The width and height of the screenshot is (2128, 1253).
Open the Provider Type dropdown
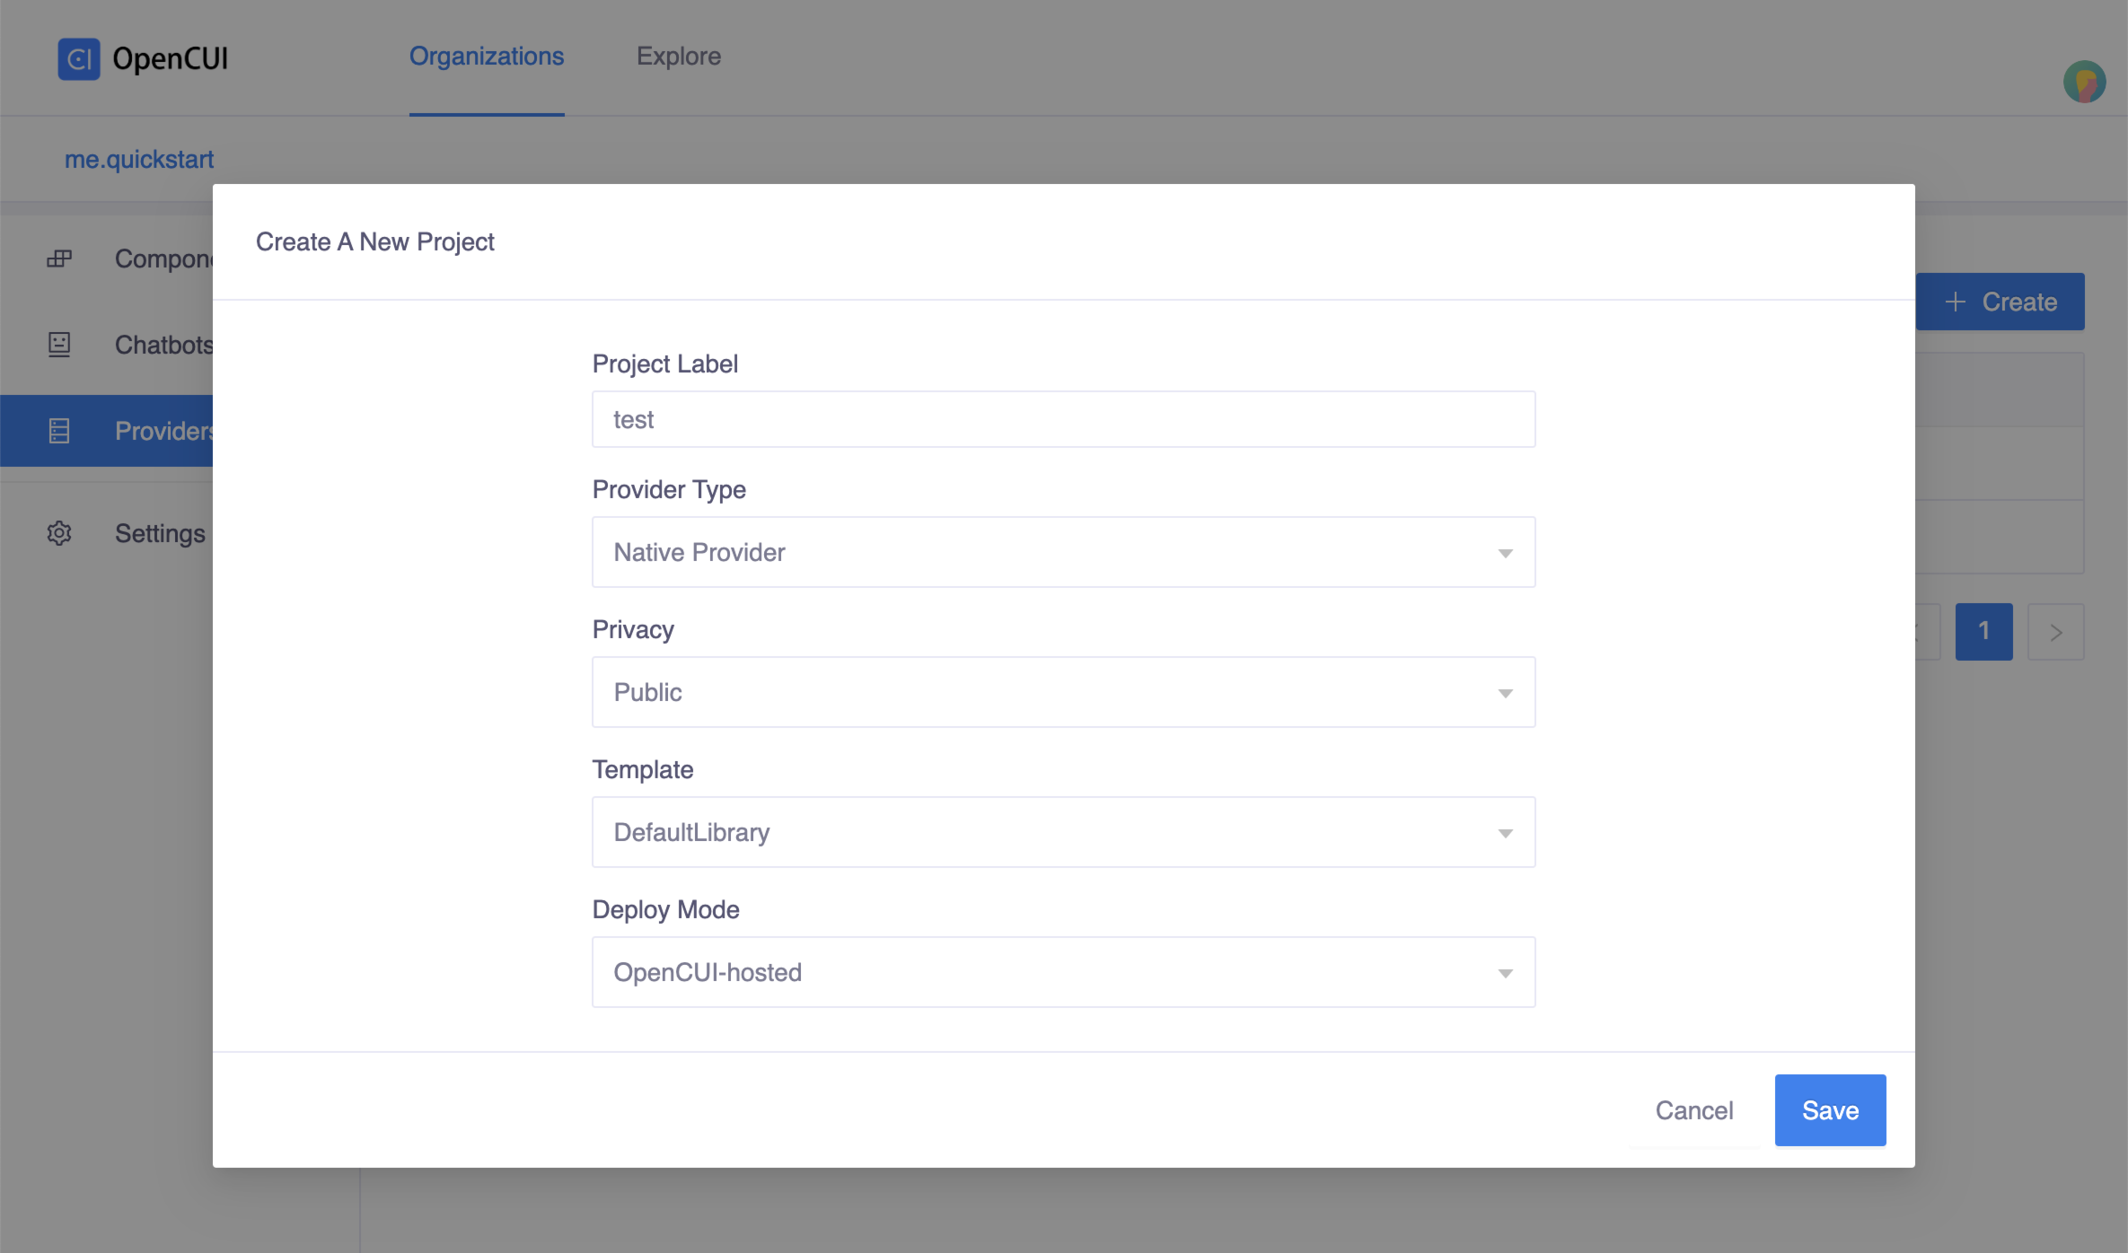point(1063,552)
